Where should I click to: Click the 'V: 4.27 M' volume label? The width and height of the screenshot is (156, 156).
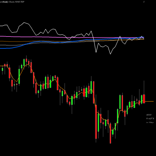tap(150, 119)
